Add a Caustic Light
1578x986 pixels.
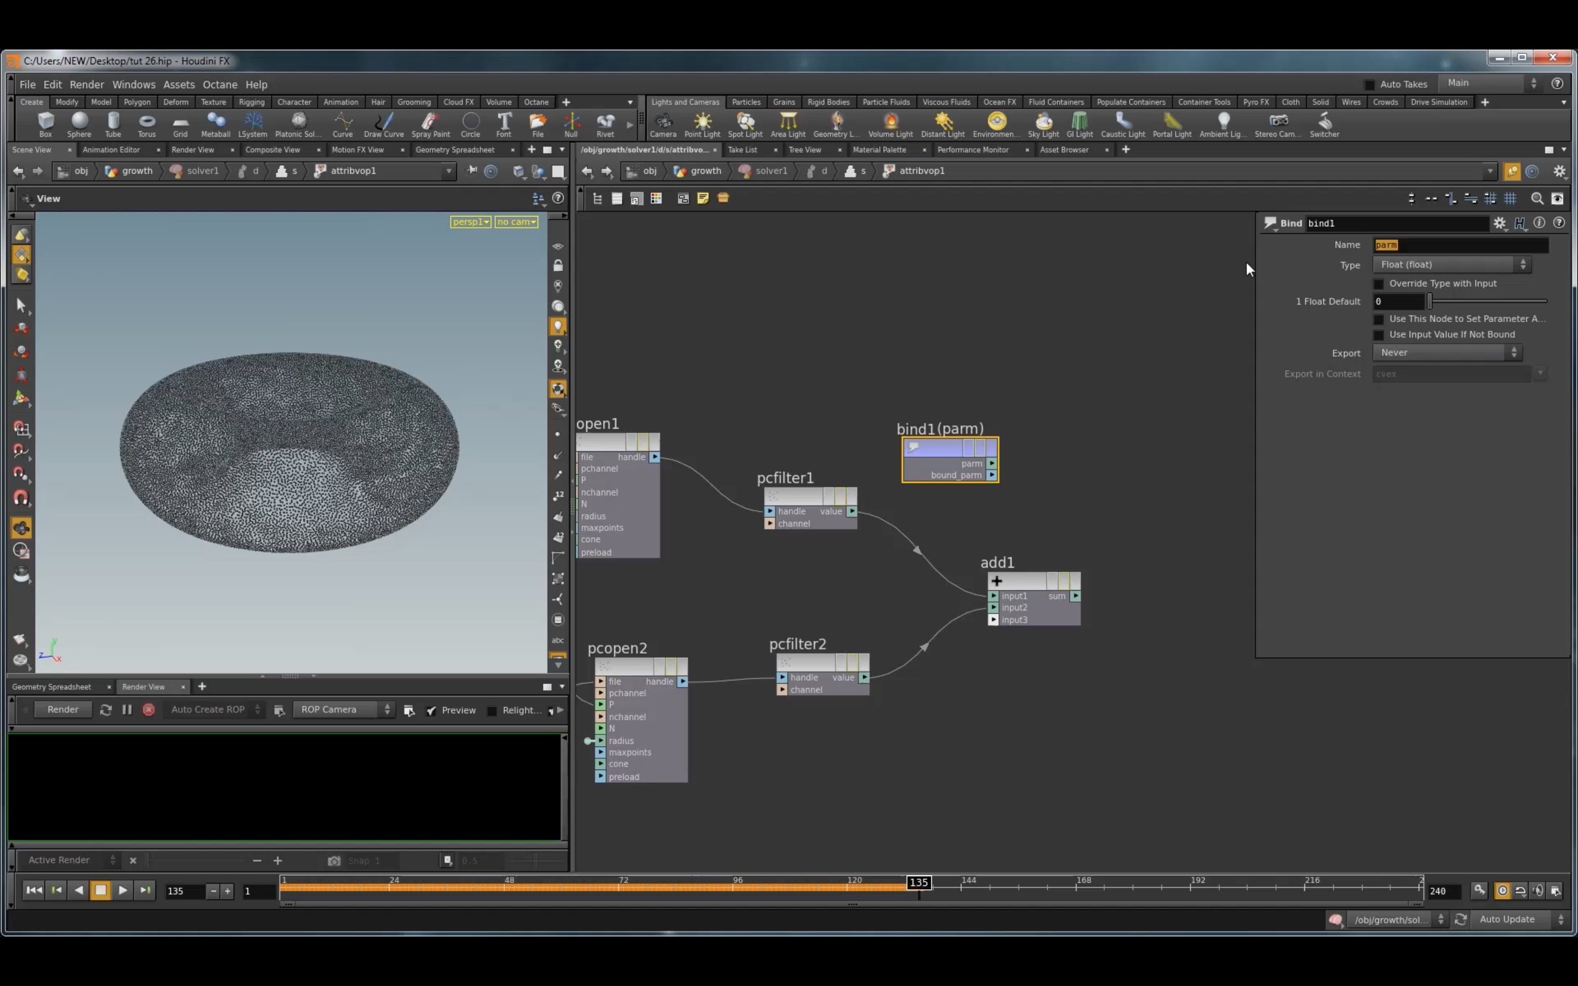[x=1123, y=124]
